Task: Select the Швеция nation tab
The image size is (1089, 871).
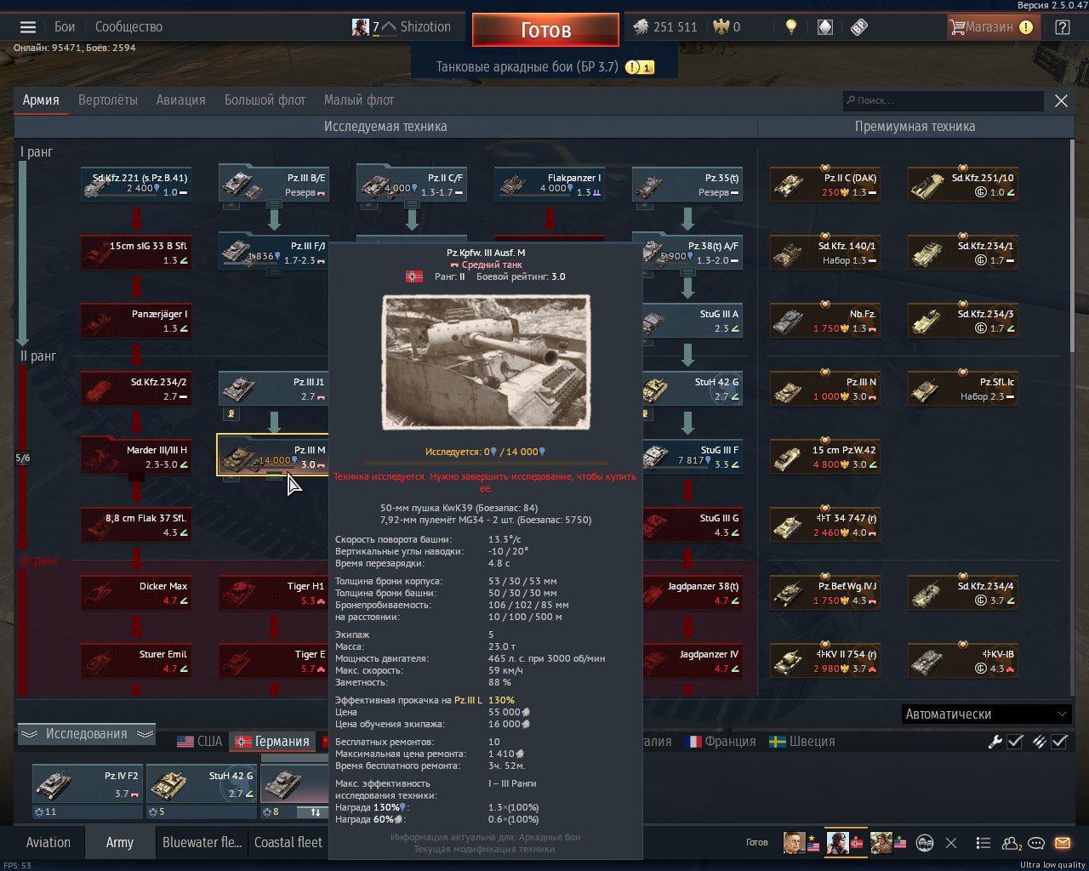Action: [801, 742]
